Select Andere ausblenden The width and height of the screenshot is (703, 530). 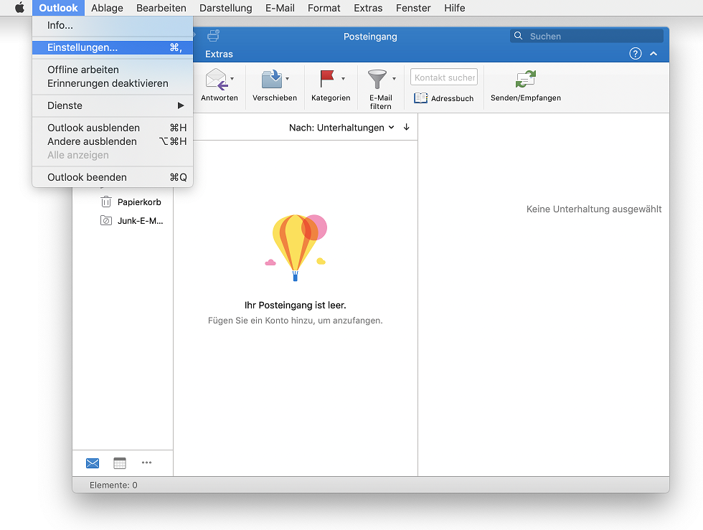[113, 141]
